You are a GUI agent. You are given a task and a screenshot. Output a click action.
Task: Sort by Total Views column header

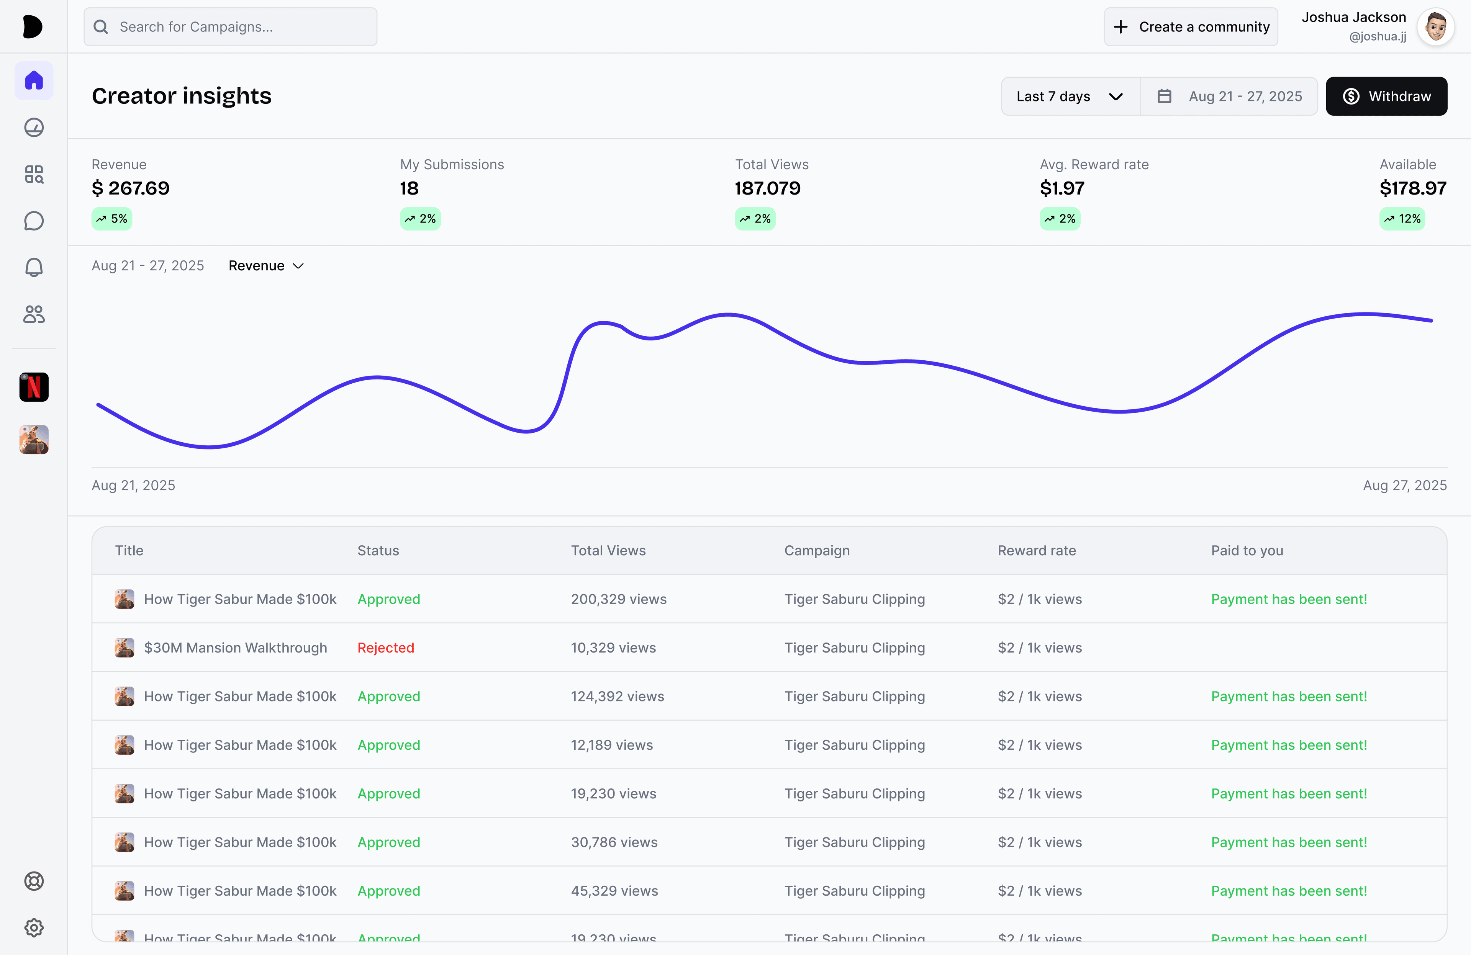(x=608, y=550)
